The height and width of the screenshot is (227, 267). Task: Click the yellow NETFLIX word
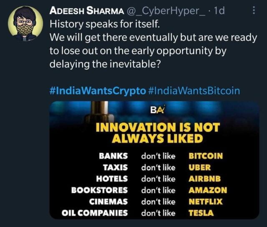[x=206, y=202]
